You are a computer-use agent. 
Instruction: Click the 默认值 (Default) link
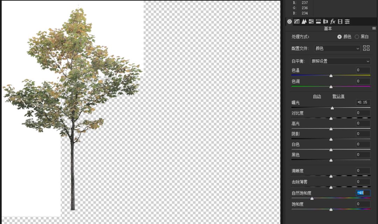click(338, 96)
